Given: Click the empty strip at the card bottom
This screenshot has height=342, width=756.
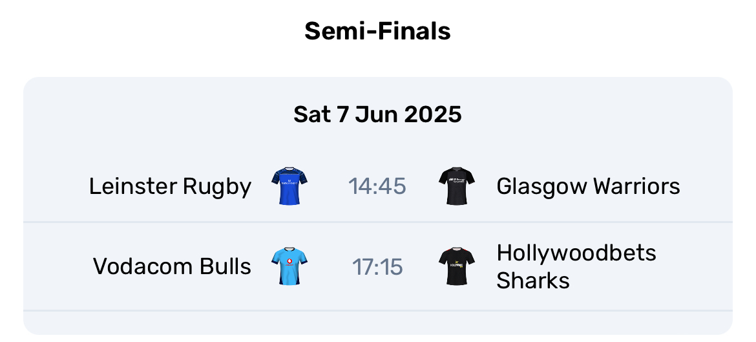Looking at the screenshot, I should [x=377, y=323].
